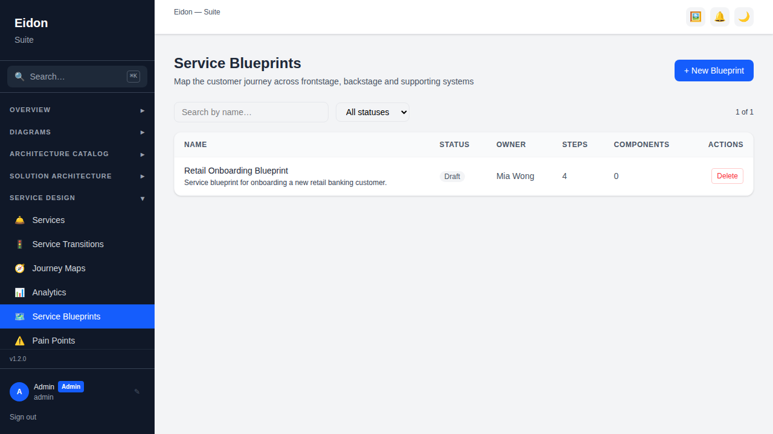Open Analytics menu item
The width and height of the screenshot is (773, 434).
pyautogui.click(x=77, y=292)
